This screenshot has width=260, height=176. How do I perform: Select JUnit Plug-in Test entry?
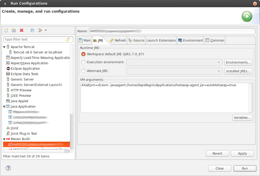pyautogui.click(x=24, y=134)
